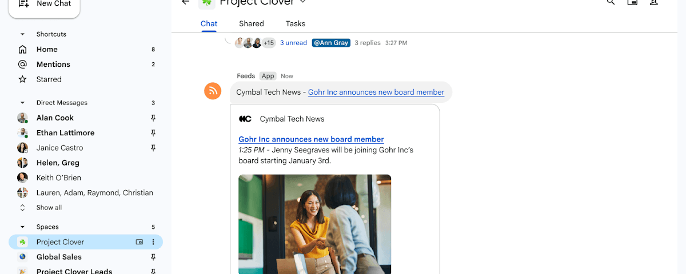The width and height of the screenshot is (686, 274).
Task: Click the Mentions @ icon in sidebar
Action: [x=22, y=65]
